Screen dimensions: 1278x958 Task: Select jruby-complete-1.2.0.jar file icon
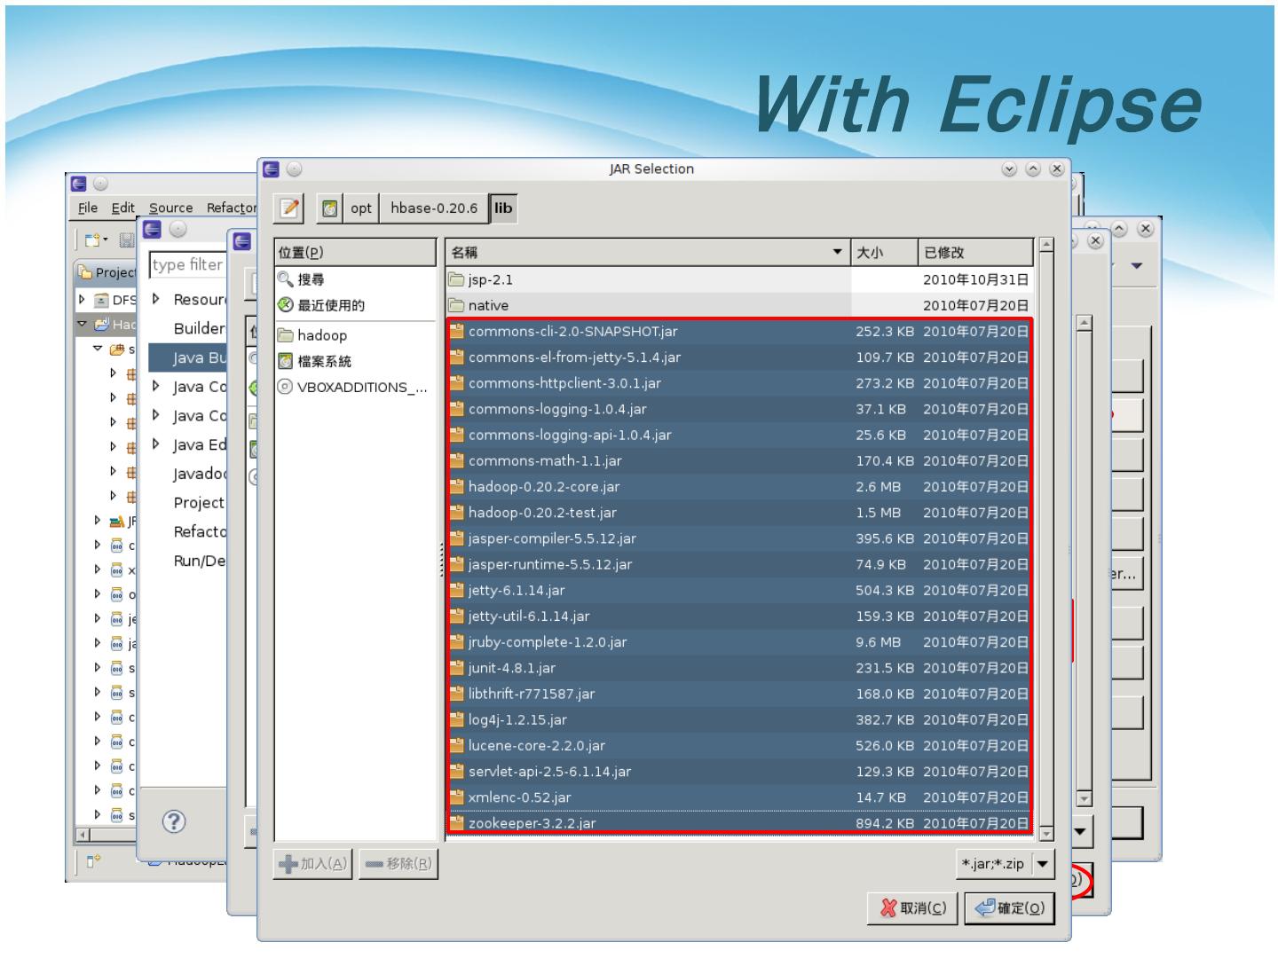pyautogui.click(x=457, y=641)
